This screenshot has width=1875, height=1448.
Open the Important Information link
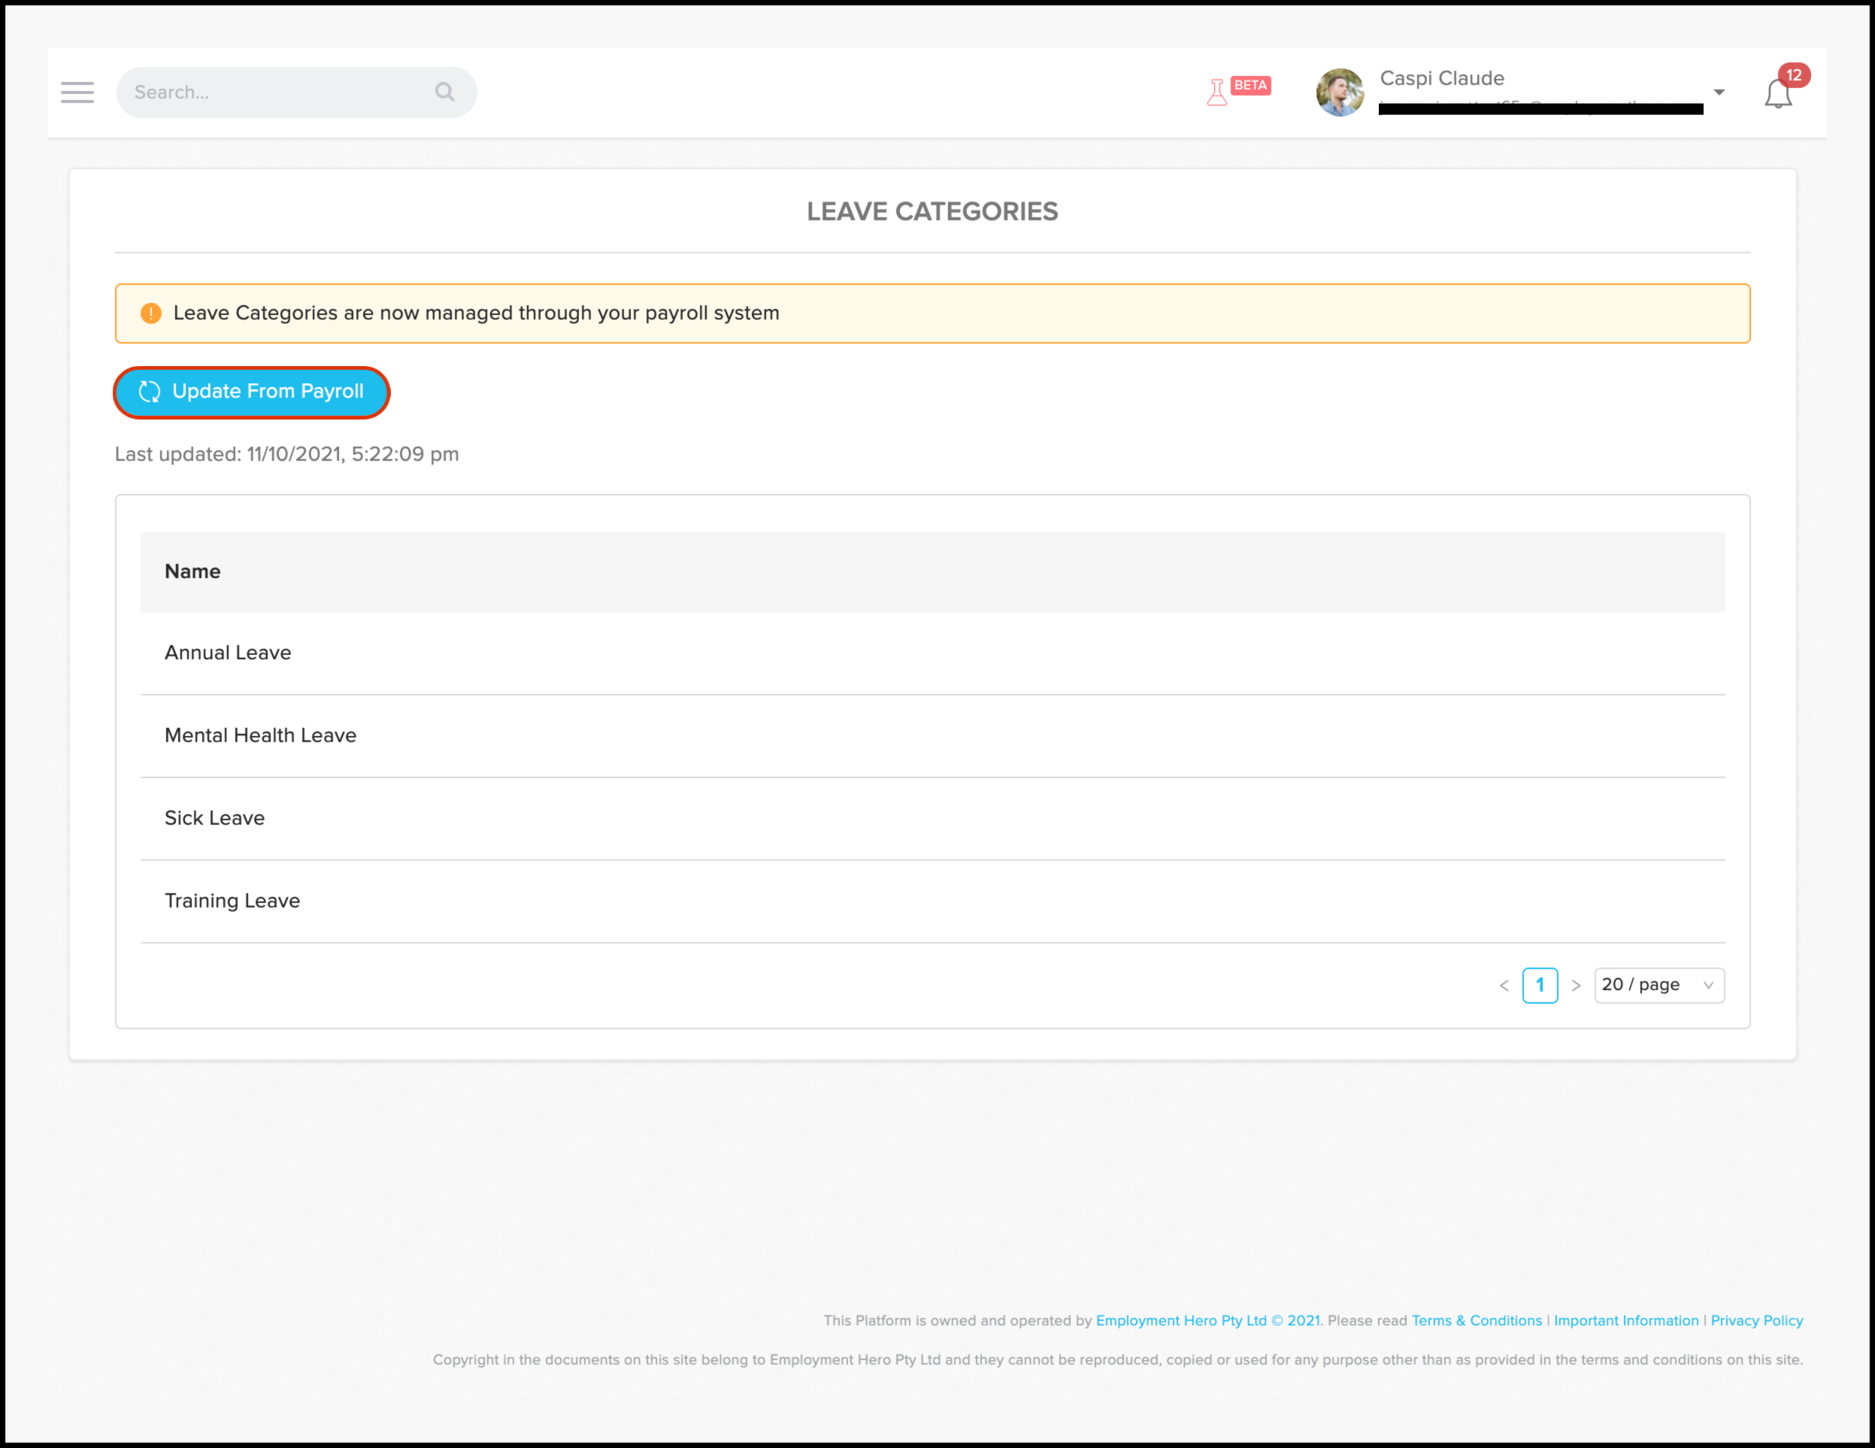pos(1626,1320)
